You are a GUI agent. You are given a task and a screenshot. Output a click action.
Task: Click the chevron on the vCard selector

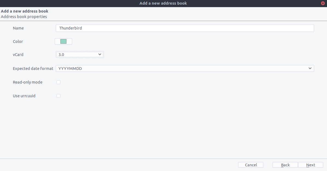[x=100, y=54]
